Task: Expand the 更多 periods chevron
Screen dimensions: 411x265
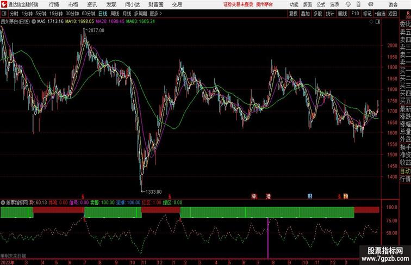Action: (x=156, y=14)
